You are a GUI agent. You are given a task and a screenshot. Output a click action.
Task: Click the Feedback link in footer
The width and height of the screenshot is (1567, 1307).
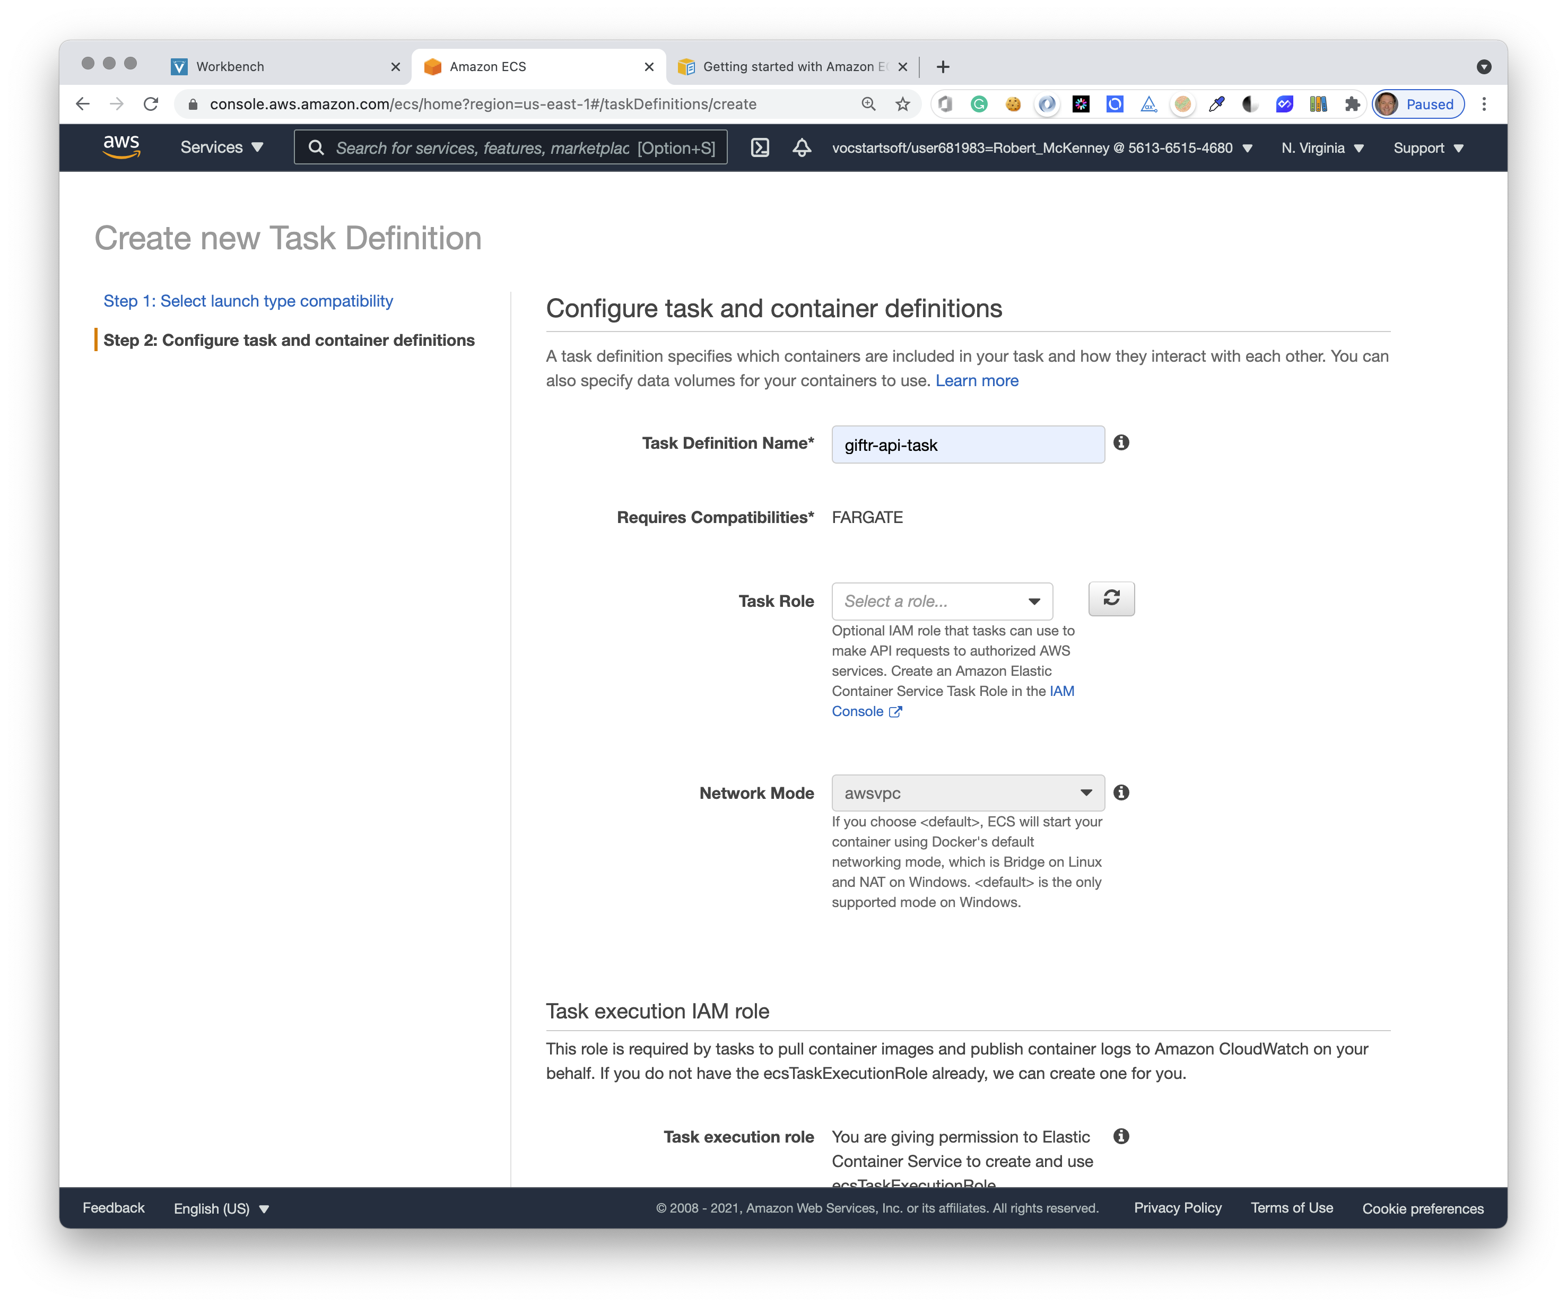click(x=114, y=1208)
